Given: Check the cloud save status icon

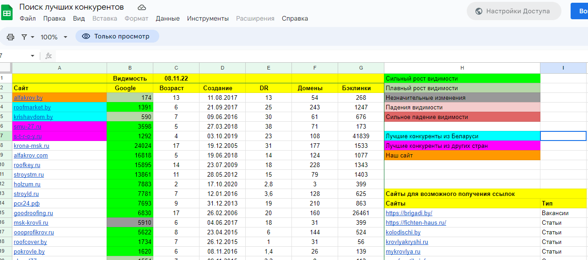Looking at the screenshot, I should pos(142,7).
